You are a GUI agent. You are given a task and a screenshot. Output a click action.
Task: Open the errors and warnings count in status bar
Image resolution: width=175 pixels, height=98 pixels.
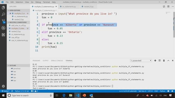click(34, 91)
